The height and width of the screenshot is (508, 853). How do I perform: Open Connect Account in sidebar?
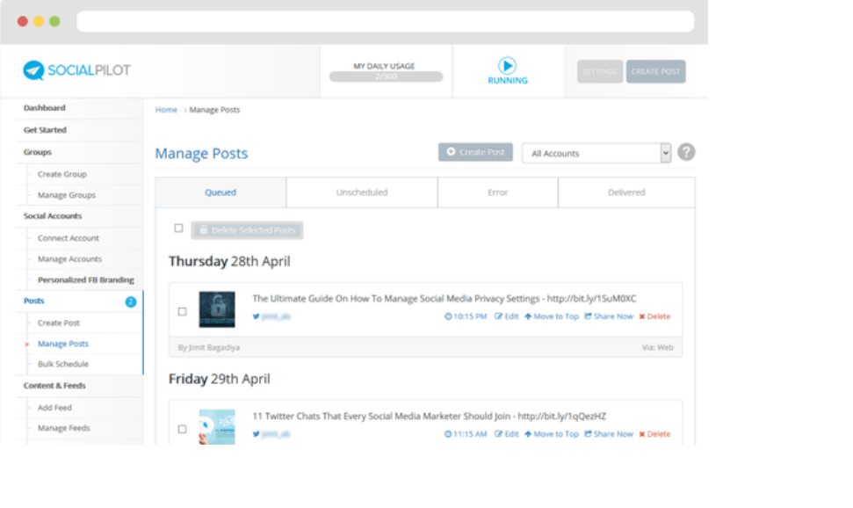coord(68,238)
